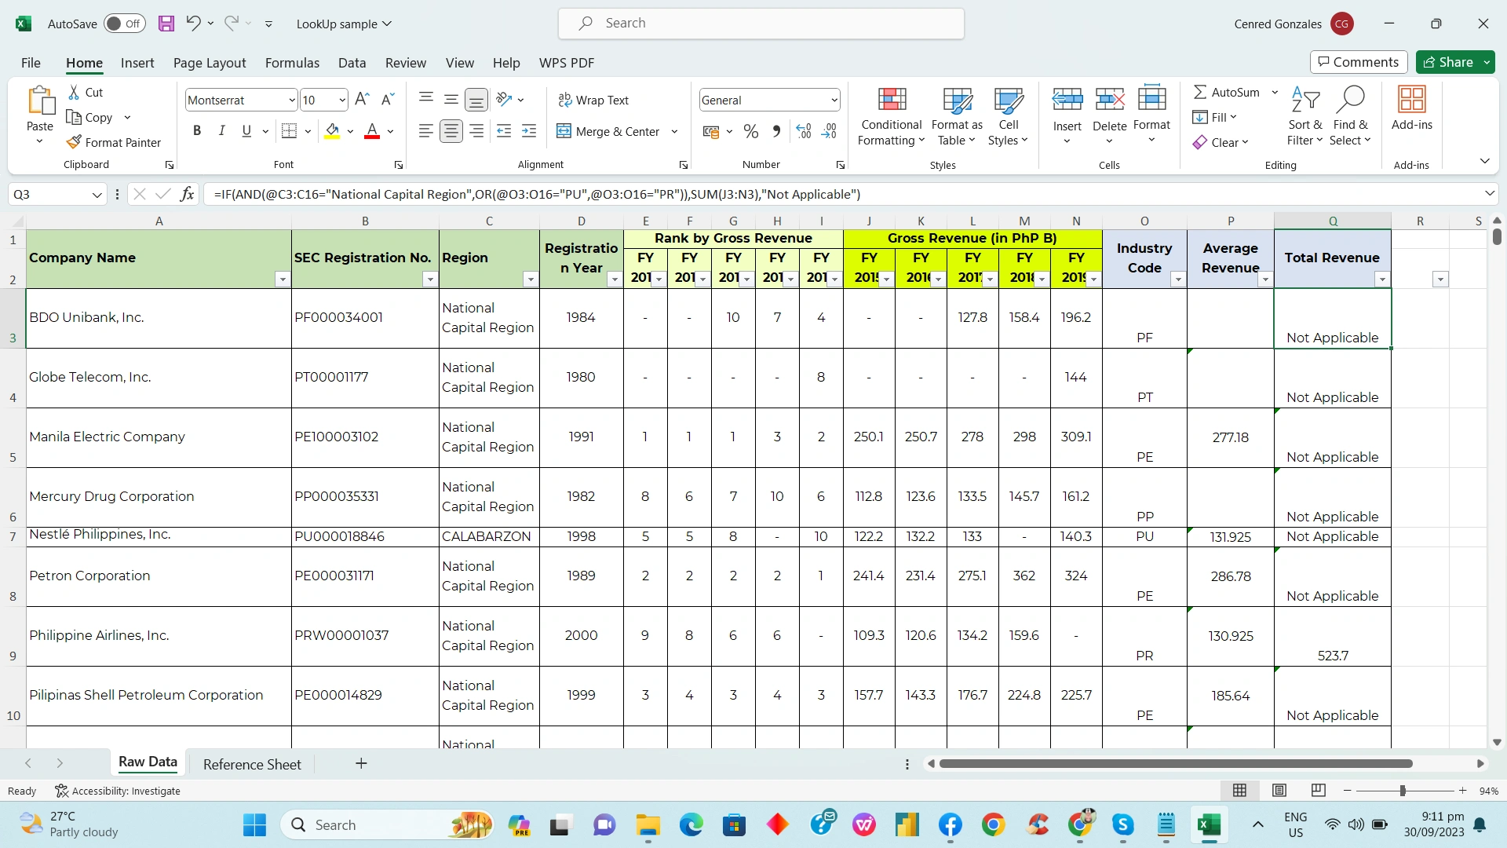
Task: Apply Percent Style to selection
Action: (x=750, y=131)
